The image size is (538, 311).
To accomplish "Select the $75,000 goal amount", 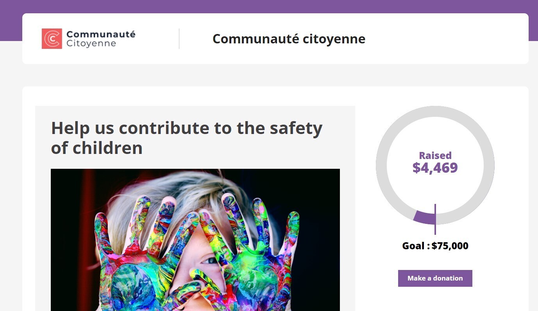I will pos(450,246).
